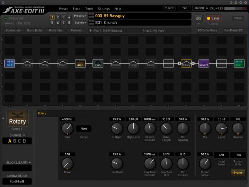Open the Preset menu

[x=63, y=9]
